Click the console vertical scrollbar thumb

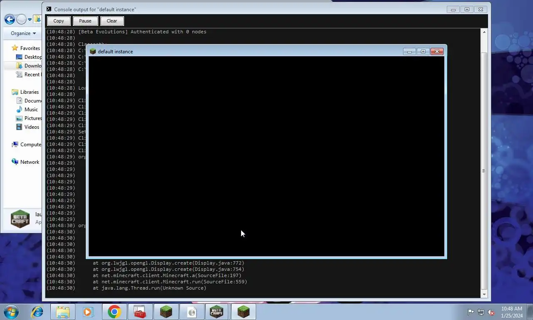484,171
